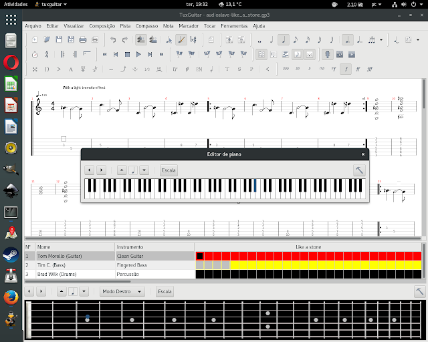Viewport: 428px width, 342px height.
Task: Open the time signature icon
Action: (x=47, y=55)
